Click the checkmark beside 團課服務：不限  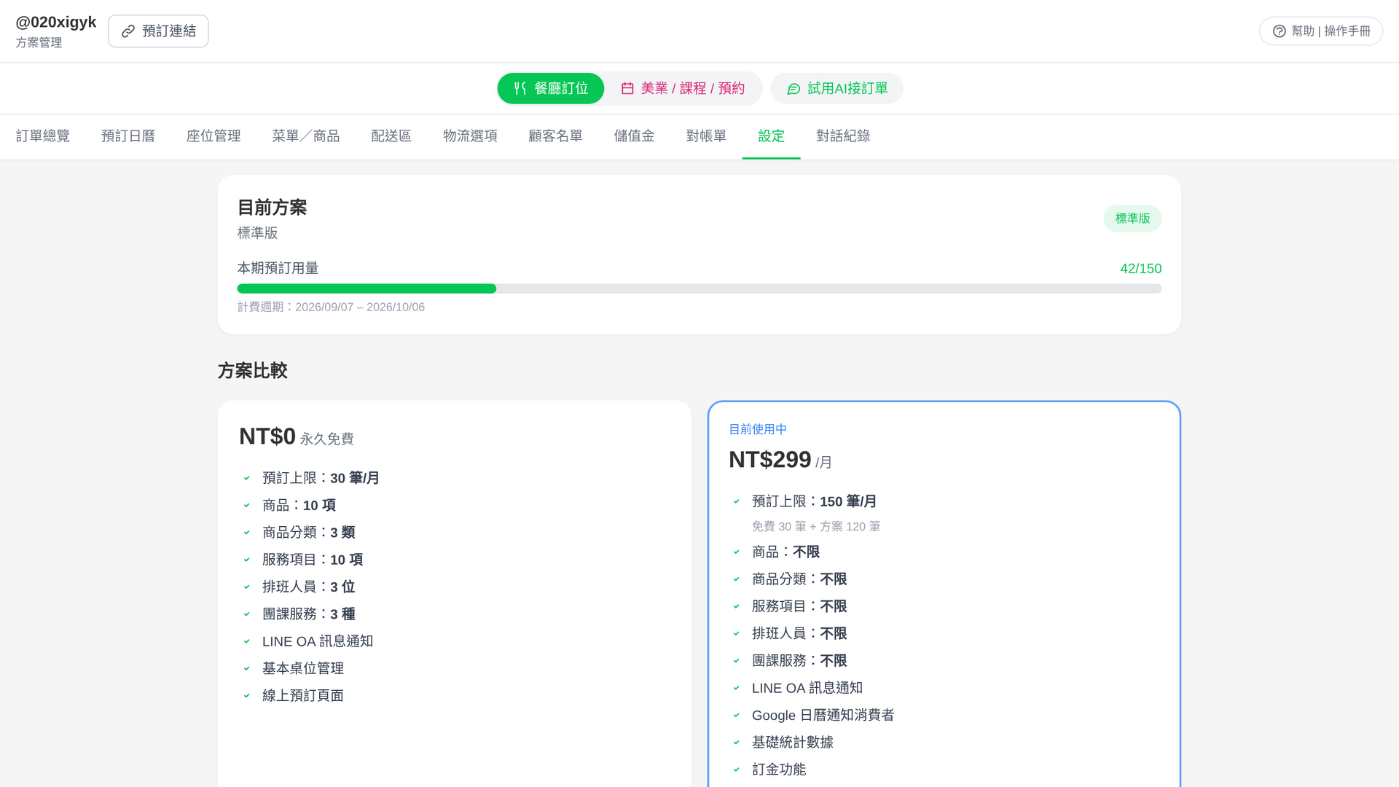pyautogui.click(x=736, y=661)
